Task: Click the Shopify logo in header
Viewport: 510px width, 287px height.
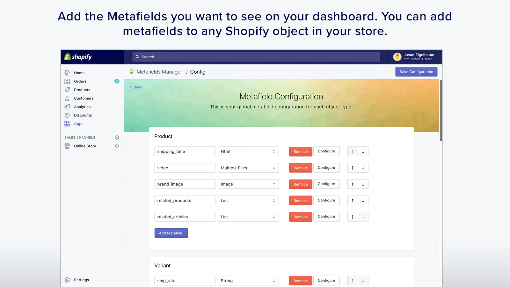Action: (78, 57)
